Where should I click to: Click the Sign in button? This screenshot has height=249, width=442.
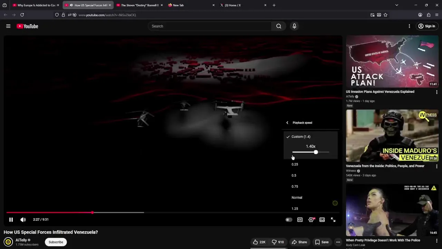pyautogui.click(x=426, y=26)
